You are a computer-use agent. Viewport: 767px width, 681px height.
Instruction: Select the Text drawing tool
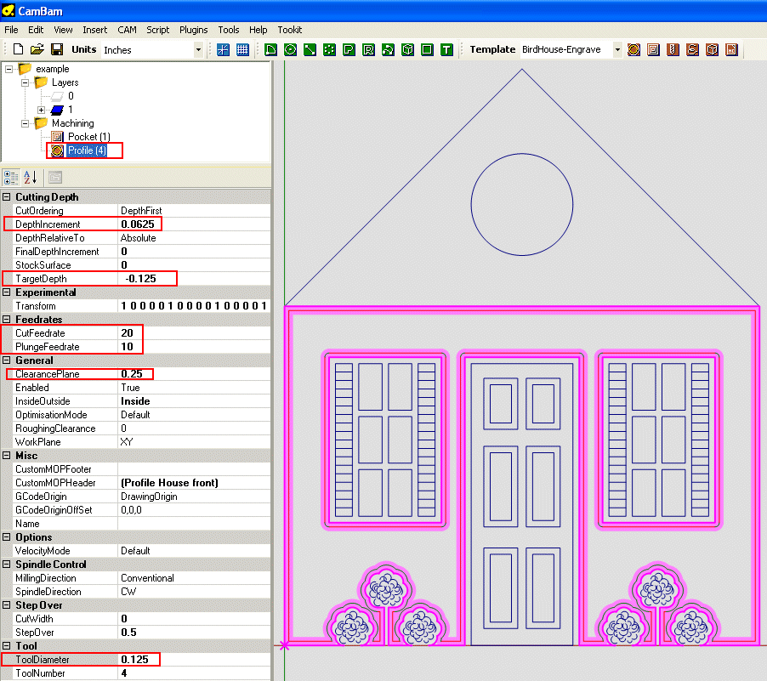pyautogui.click(x=446, y=50)
